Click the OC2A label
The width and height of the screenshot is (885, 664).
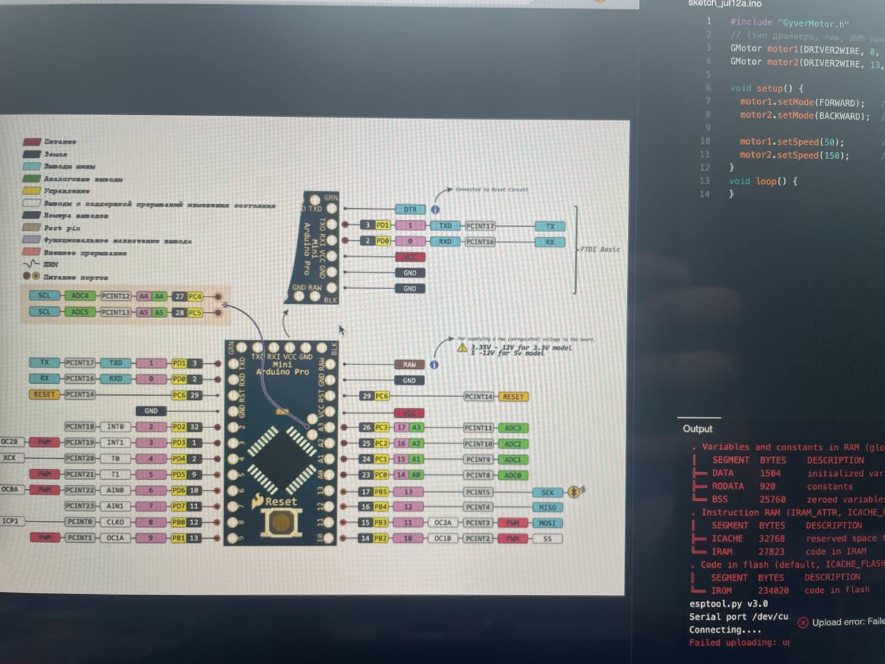[x=442, y=523]
